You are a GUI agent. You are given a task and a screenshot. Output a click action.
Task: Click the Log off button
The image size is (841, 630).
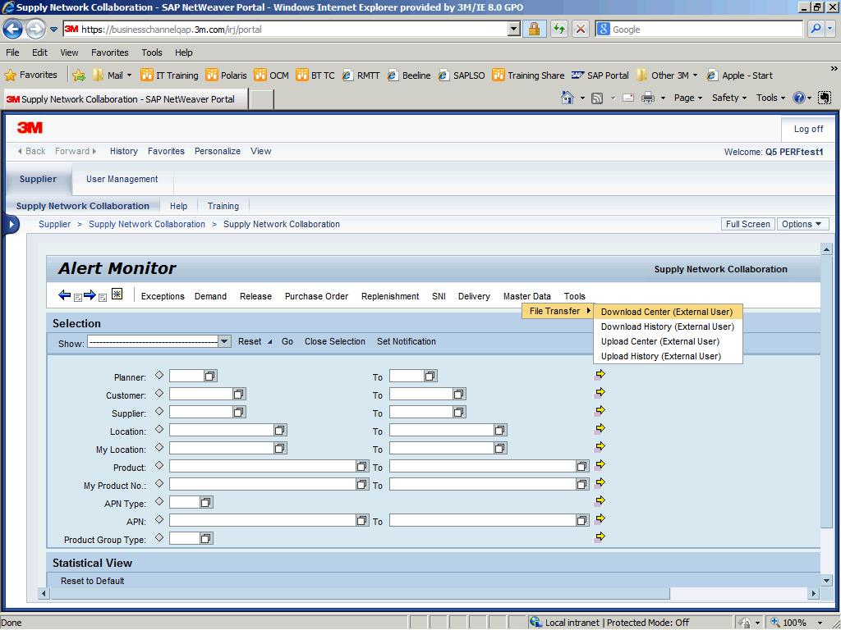[808, 129]
